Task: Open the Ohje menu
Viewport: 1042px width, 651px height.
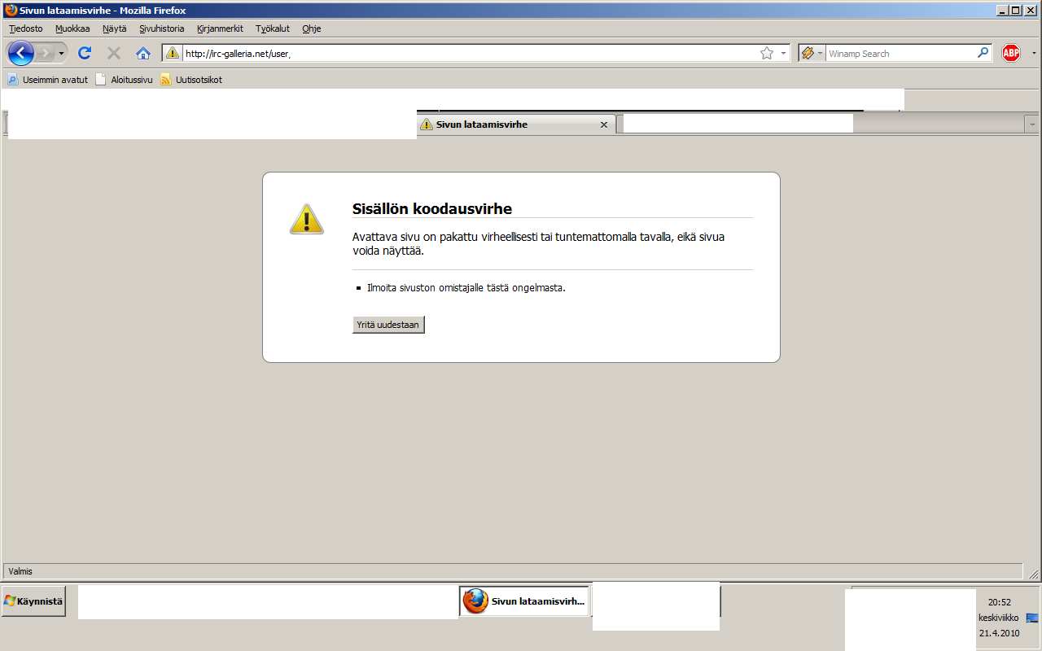Action: [x=312, y=28]
